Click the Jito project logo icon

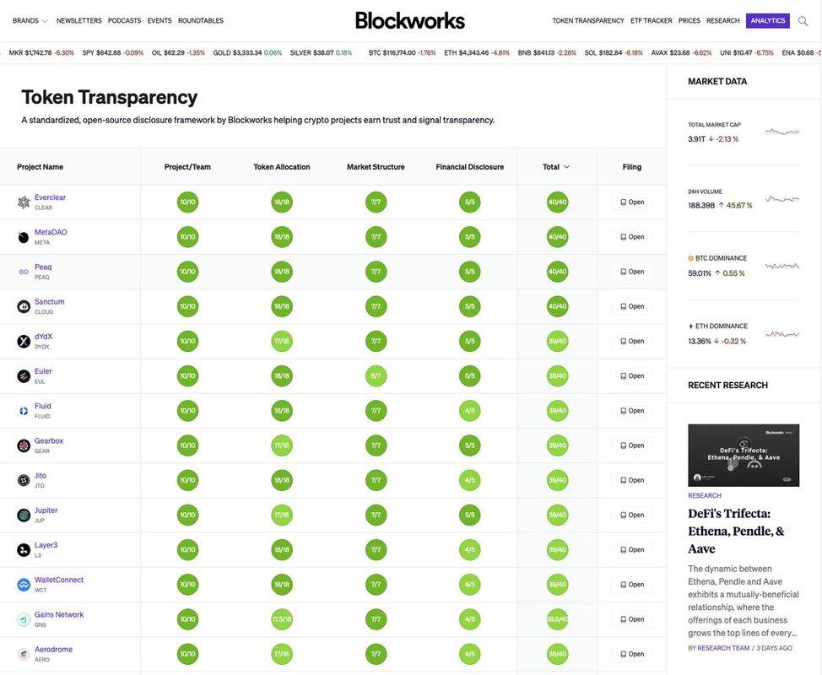(x=24, y=481)
